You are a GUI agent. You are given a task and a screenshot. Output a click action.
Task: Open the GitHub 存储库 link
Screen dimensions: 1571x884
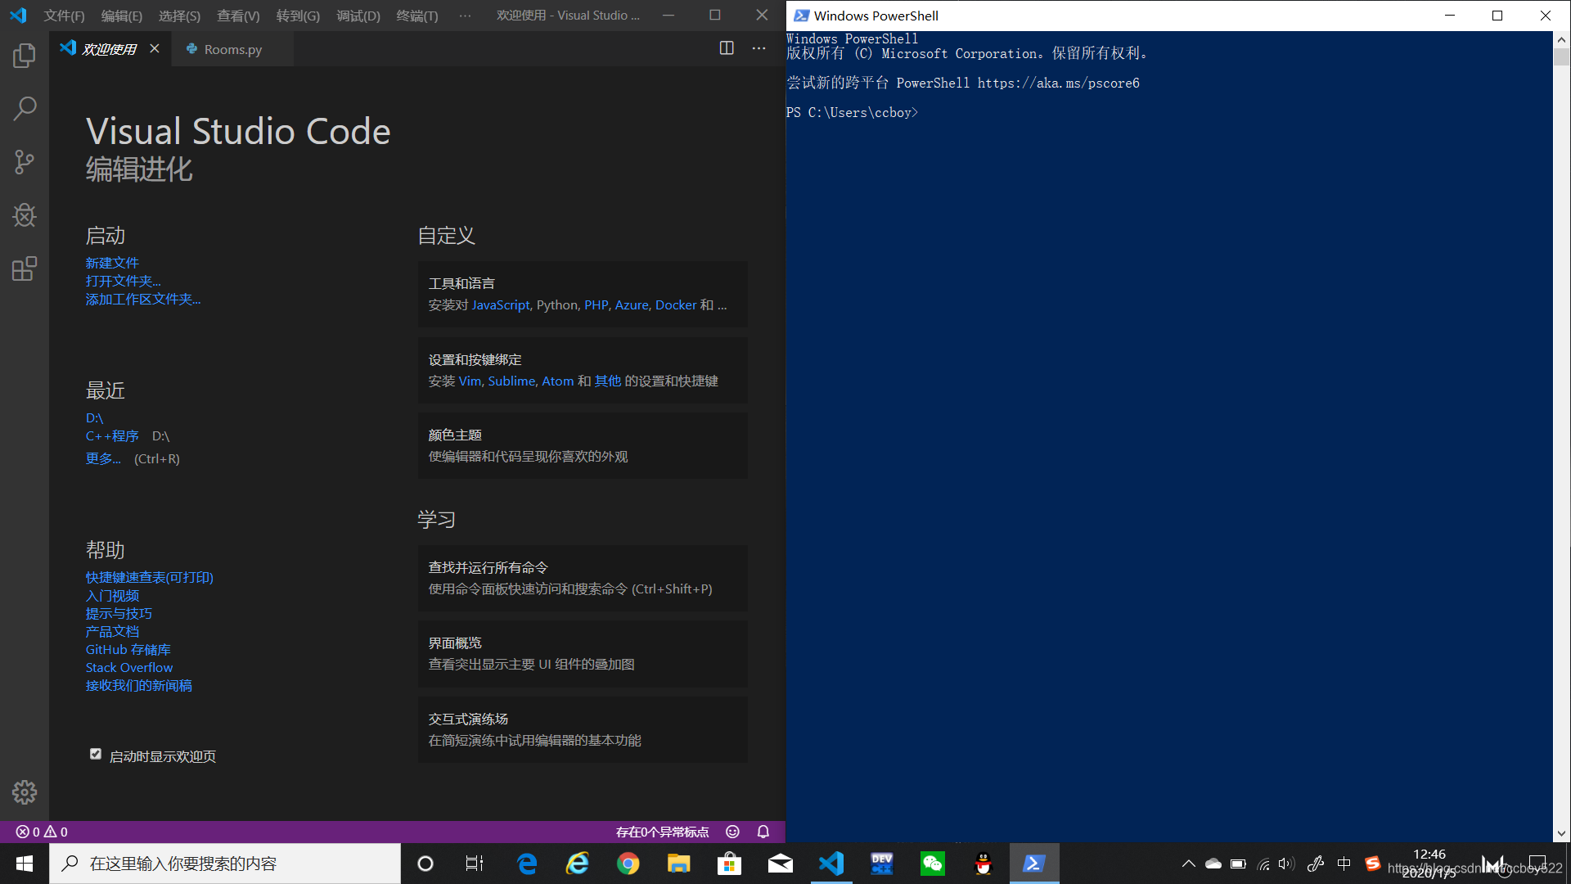128,649
